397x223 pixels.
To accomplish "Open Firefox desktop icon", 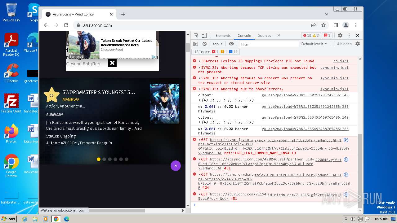I will pyautogui.click(x=11, y=134).
